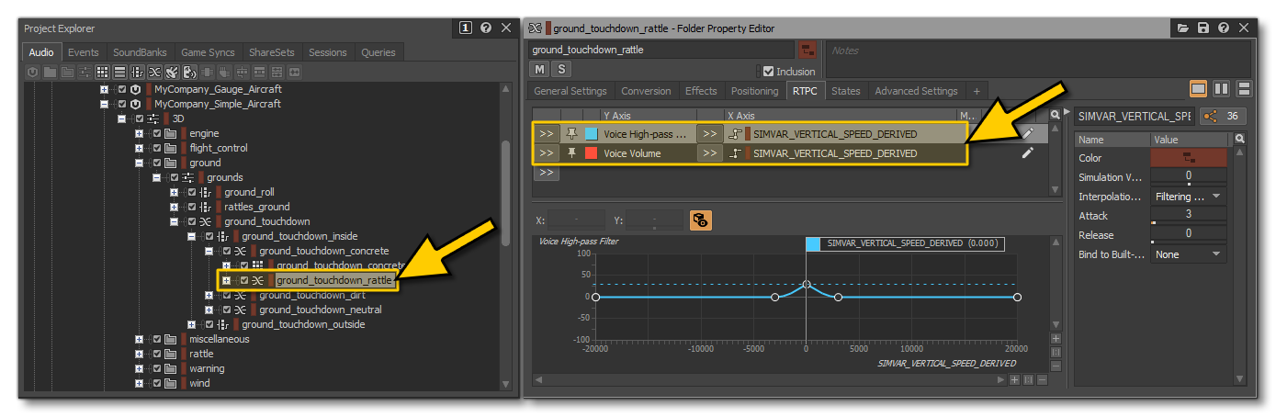Screen dimensions: 1276x417
Task: Expand the flight_control folder
Action: tap(139, 148)
